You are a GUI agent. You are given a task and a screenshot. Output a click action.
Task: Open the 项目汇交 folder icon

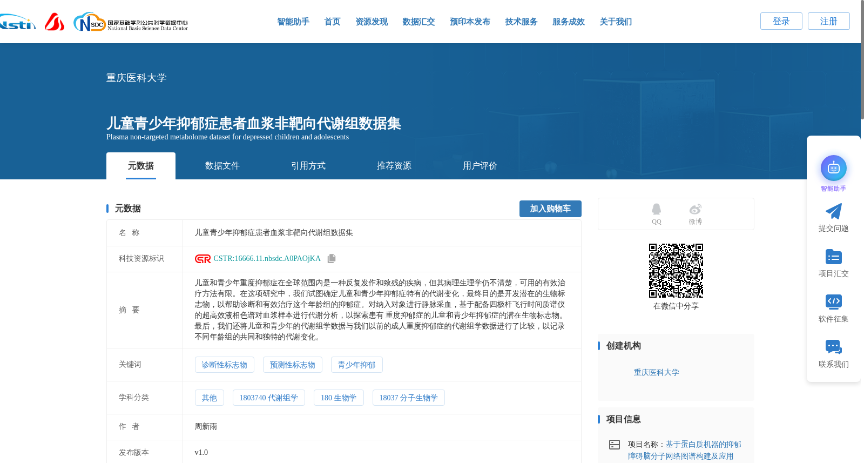coord(833,257)
